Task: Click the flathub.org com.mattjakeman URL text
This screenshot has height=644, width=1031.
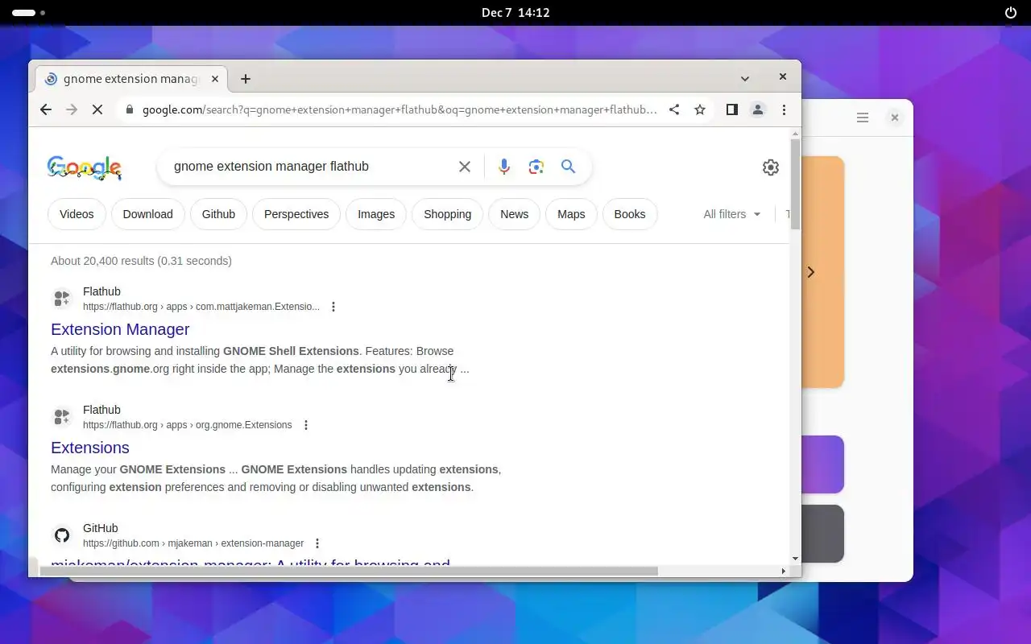Action: point(201,307)
